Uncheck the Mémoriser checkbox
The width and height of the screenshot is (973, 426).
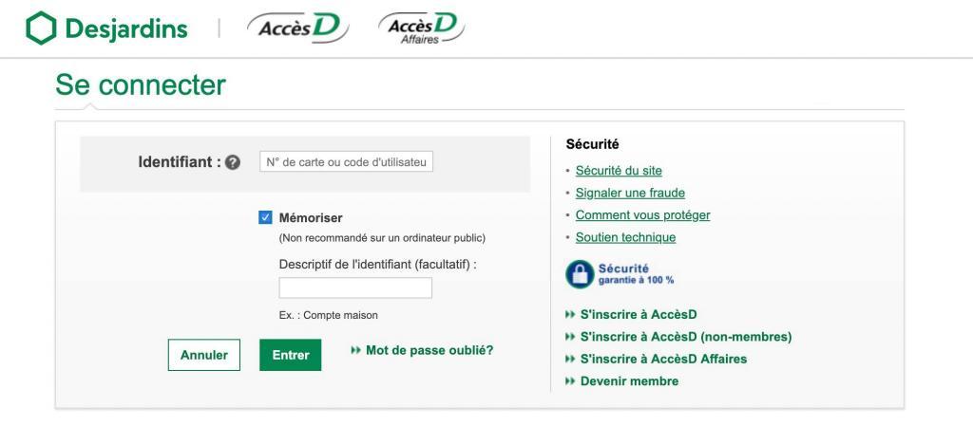(x=266, y=217)
